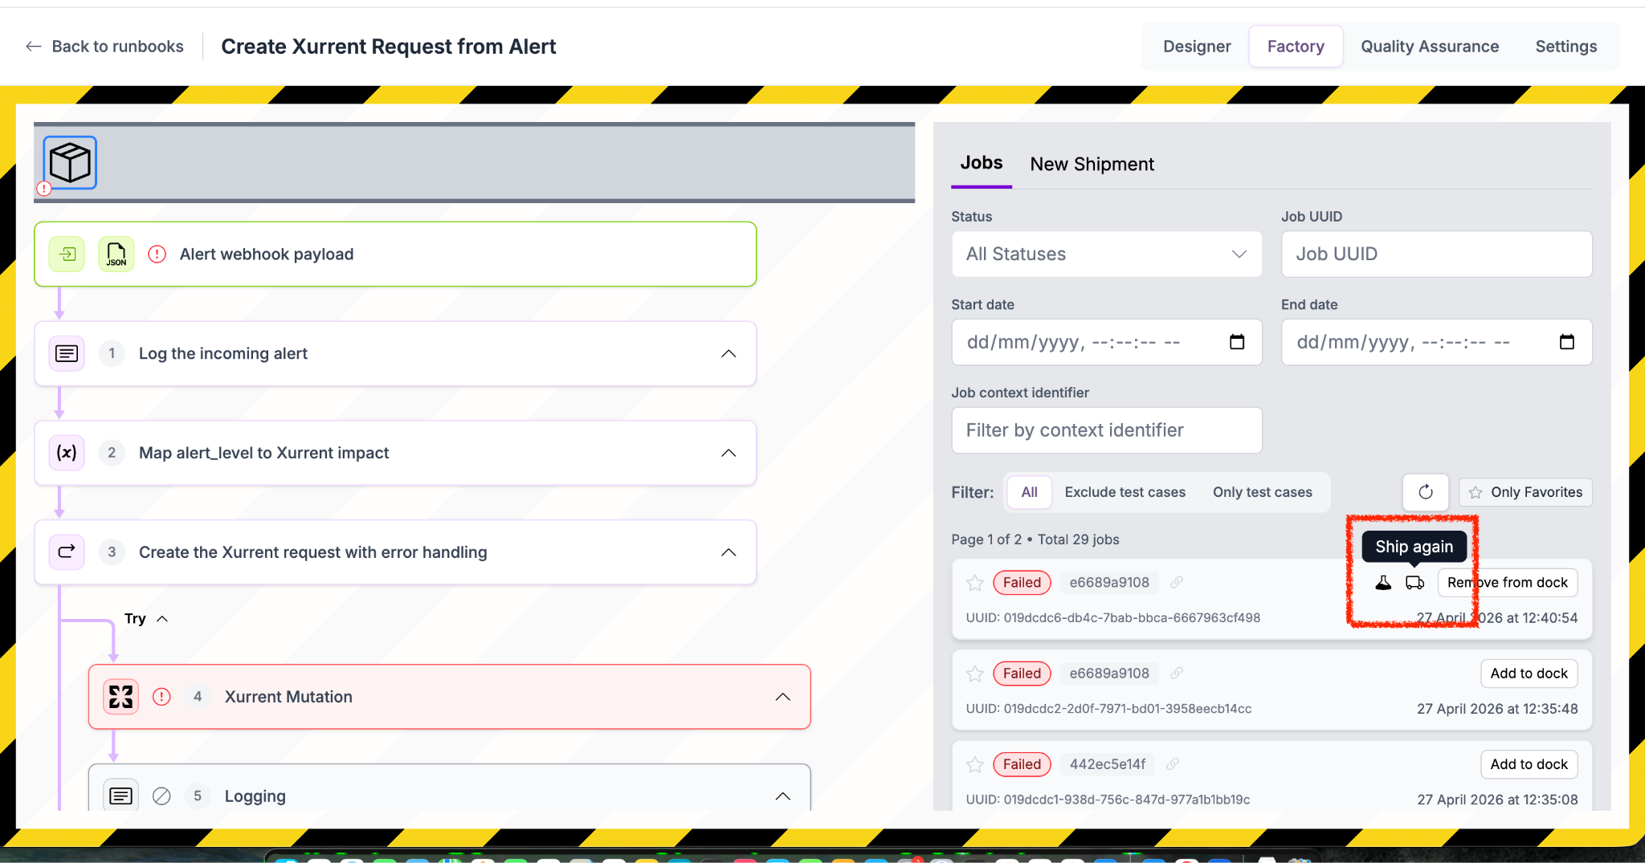Viewport: 1645px width, 863px height.
Task: Favorite the job dated 12:35:48 with the star
Action: tap(975, 674)
